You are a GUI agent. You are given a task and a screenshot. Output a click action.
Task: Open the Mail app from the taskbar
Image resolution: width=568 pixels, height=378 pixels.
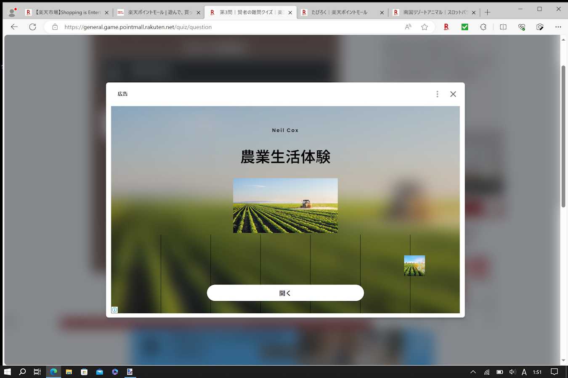[x=99, y=372]
